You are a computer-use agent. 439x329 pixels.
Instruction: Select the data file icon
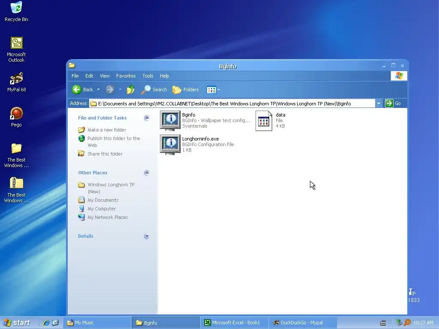[264, 120]
